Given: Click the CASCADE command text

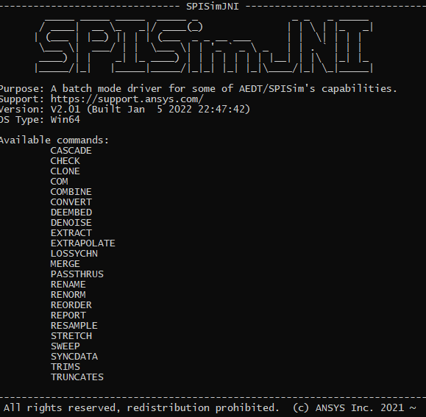Looking at the screenshot, I should (x=71, y=151).
